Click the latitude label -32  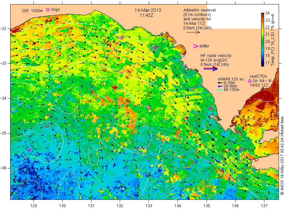tap(3, 29)
